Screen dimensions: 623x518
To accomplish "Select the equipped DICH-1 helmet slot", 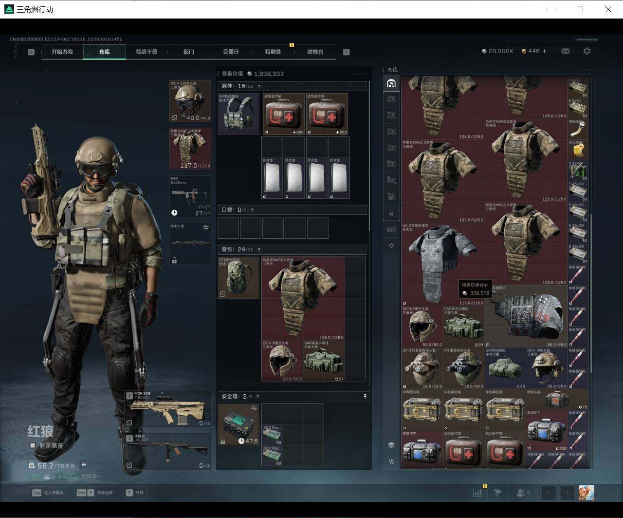I will 190,101.
